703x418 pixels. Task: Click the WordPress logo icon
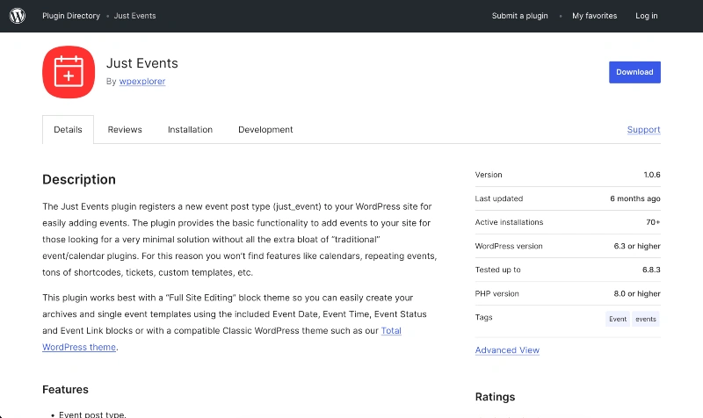pyautogui.click(x=18, y=16)
